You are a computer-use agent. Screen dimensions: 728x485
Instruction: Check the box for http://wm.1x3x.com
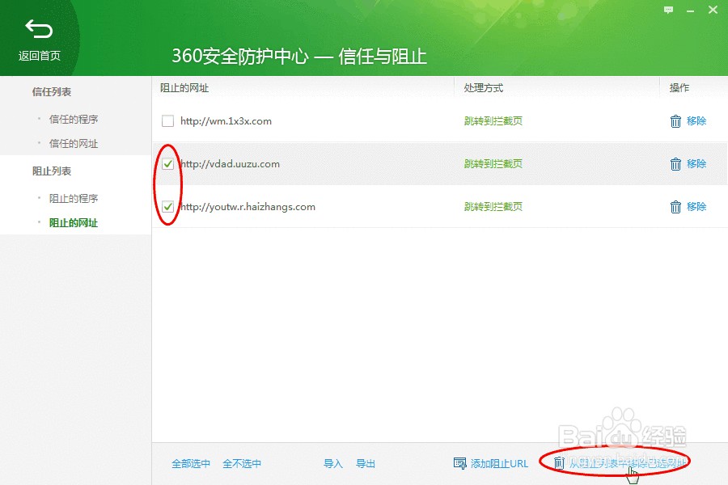pos(167,121)
